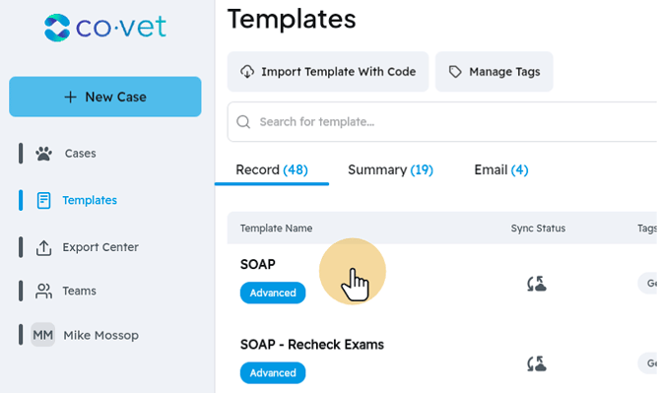Open the Manage Tags button
The image size is (660, 393).
click(495, 72)
